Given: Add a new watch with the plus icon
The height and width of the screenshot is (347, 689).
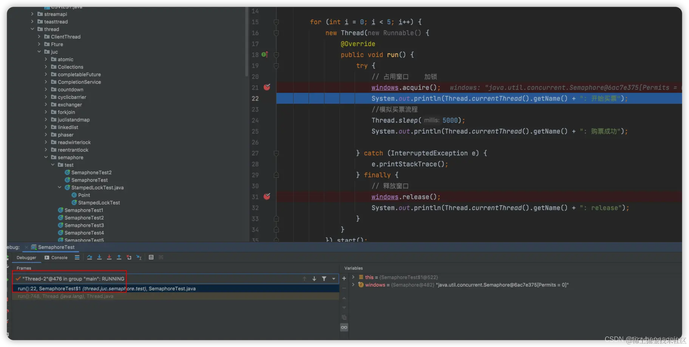Looking at the screenshot, I should point(344,278).
